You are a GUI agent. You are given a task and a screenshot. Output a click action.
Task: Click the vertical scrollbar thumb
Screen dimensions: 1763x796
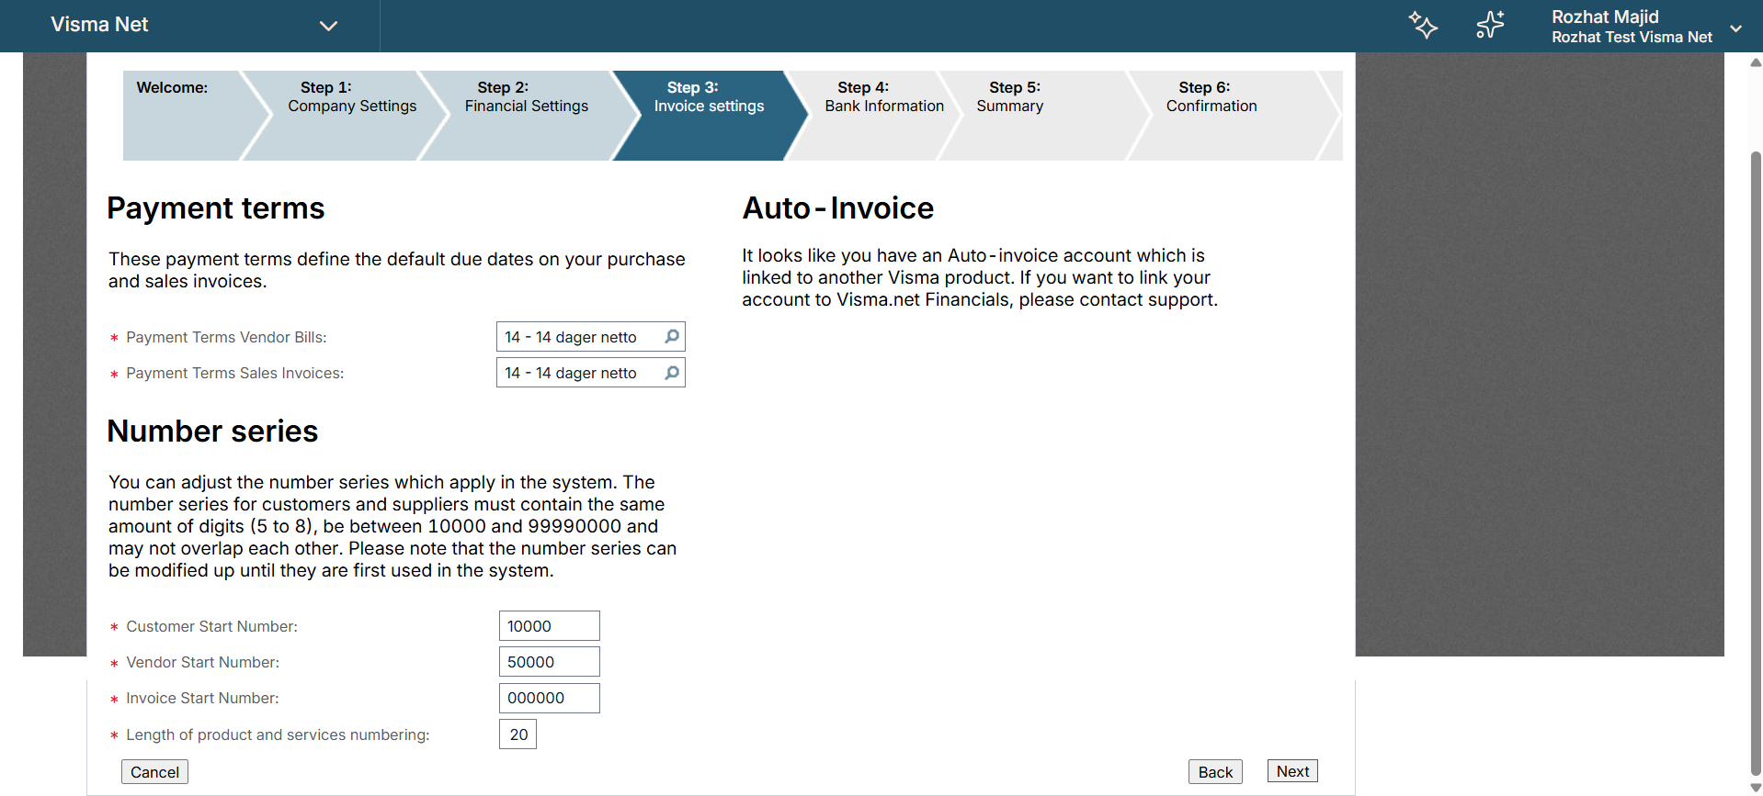tap(1756, 464)
